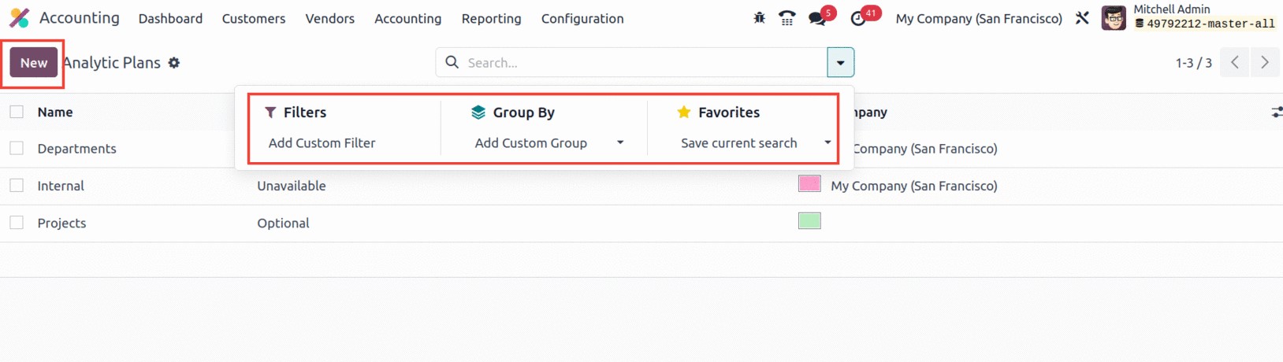This screenshot has width=1283, height=362.
Task: Click the Analytic Plans breadcrumb title
Action: [112, 63]
